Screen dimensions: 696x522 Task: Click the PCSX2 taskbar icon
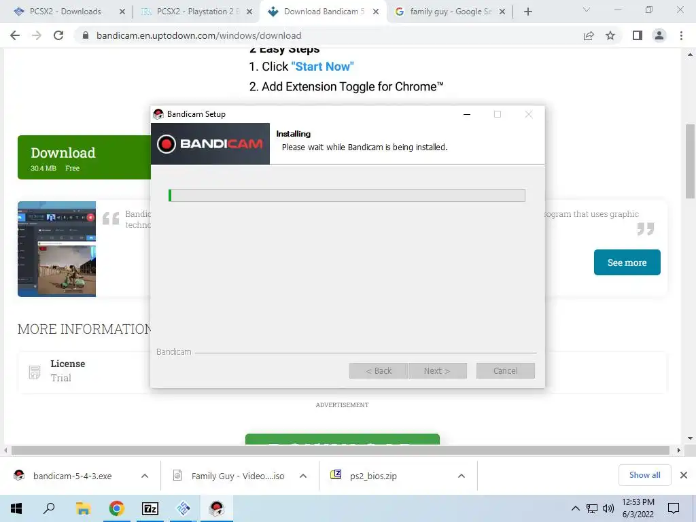click(x=184, y=508)
